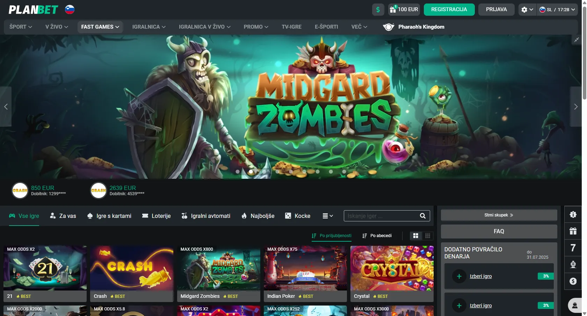Viewport: 587px width, 316px height.
Task: Expand the Šport menu
Action: (21, 27)
